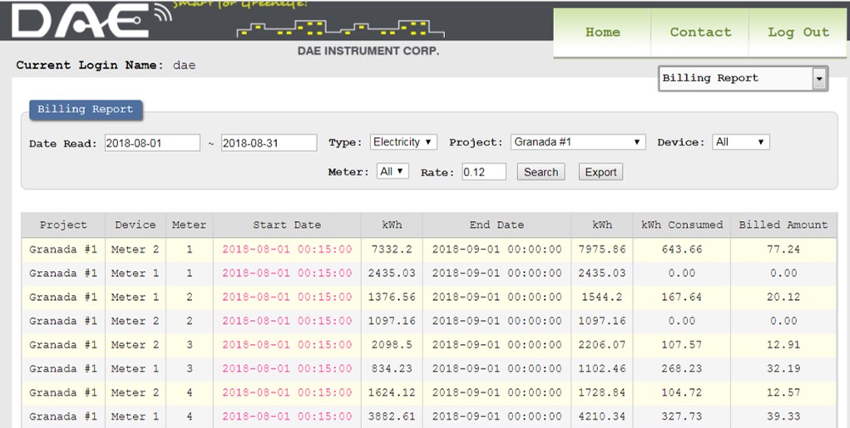Click the starting kWh value 2098.5
The height and width of the screenshot is (428, 850).
click(x=392, y=345)
